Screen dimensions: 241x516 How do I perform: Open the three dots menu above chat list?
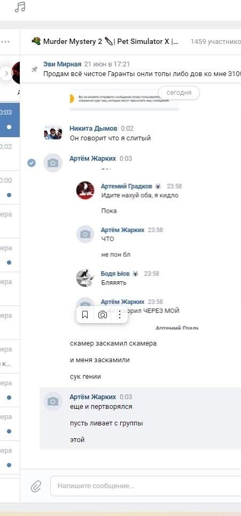(5, 42)
